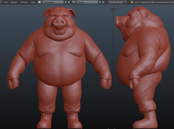Open the Help menu

pos(33,2)
